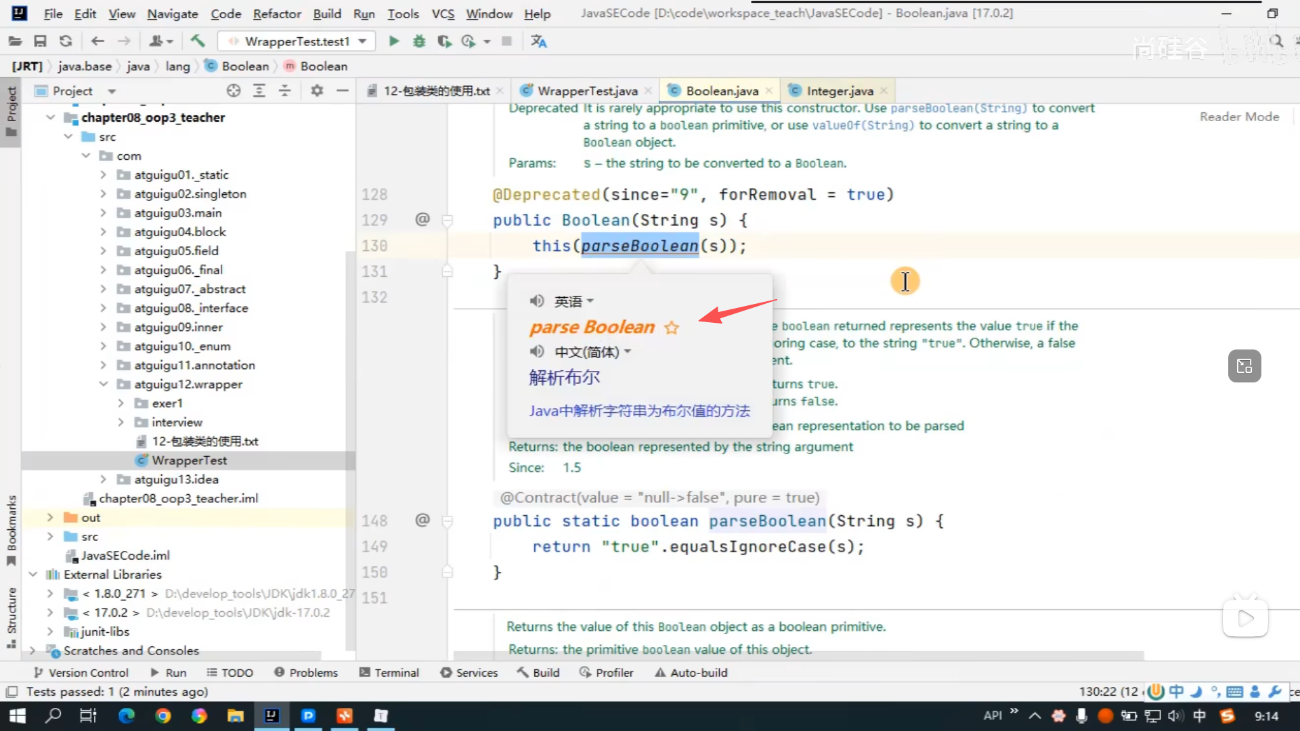The height and width of the screenshot is (731, 1300).
Task: Toggle Reader Mode in editor
Action: (1239, 116)
